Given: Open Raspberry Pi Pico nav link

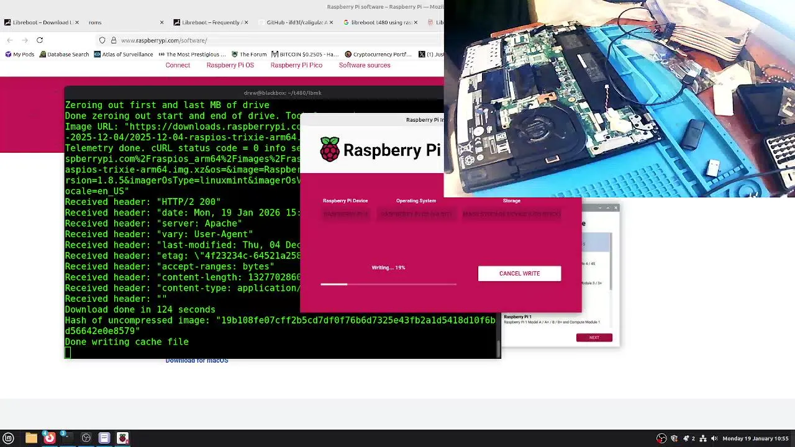Looking at the screenshot, I should 296,65.
